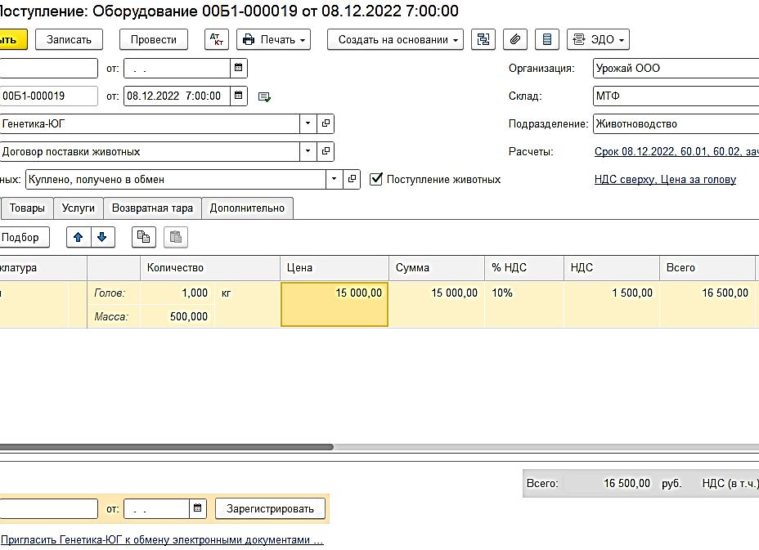
Task: Open calendar for date 08.12.2022 7:00:00
Action: point(239,96)
